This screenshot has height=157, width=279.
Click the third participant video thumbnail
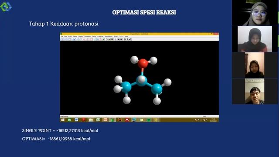point(255,65)
